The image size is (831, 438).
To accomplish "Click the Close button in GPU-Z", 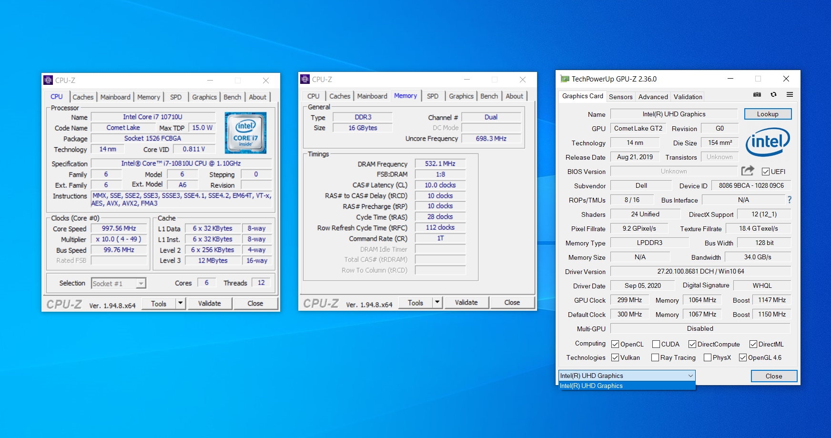I will 774,376.
